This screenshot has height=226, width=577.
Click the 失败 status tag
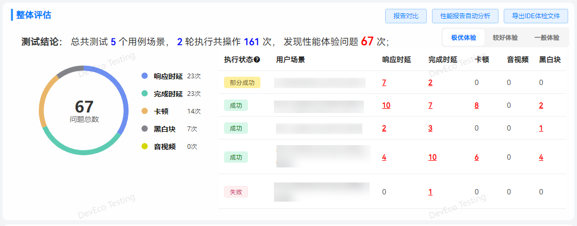tap(235, 192)
